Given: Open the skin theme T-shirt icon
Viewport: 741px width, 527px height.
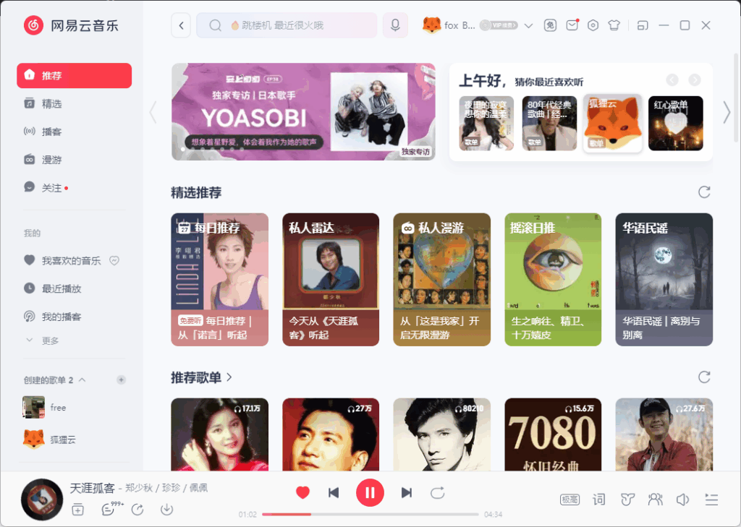Looking at the screenshot, I should tap(614, 25).
